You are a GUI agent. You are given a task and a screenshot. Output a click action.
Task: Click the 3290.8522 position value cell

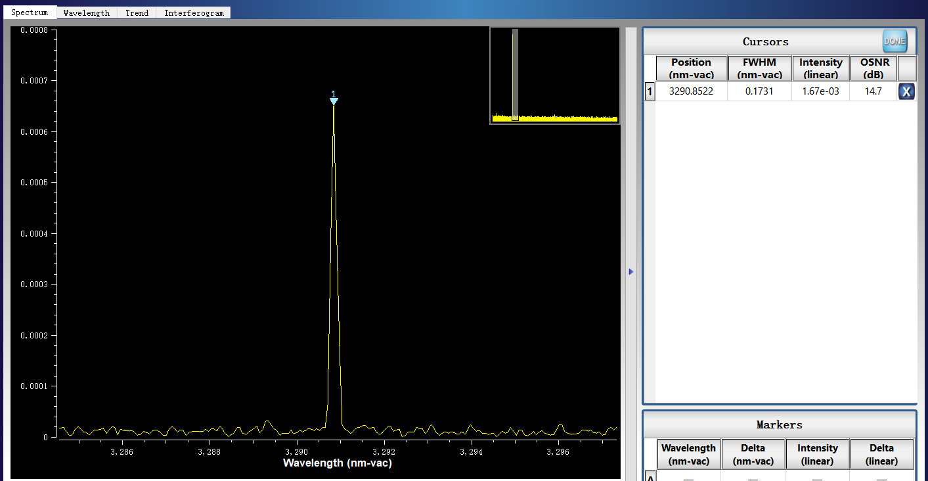691,91
